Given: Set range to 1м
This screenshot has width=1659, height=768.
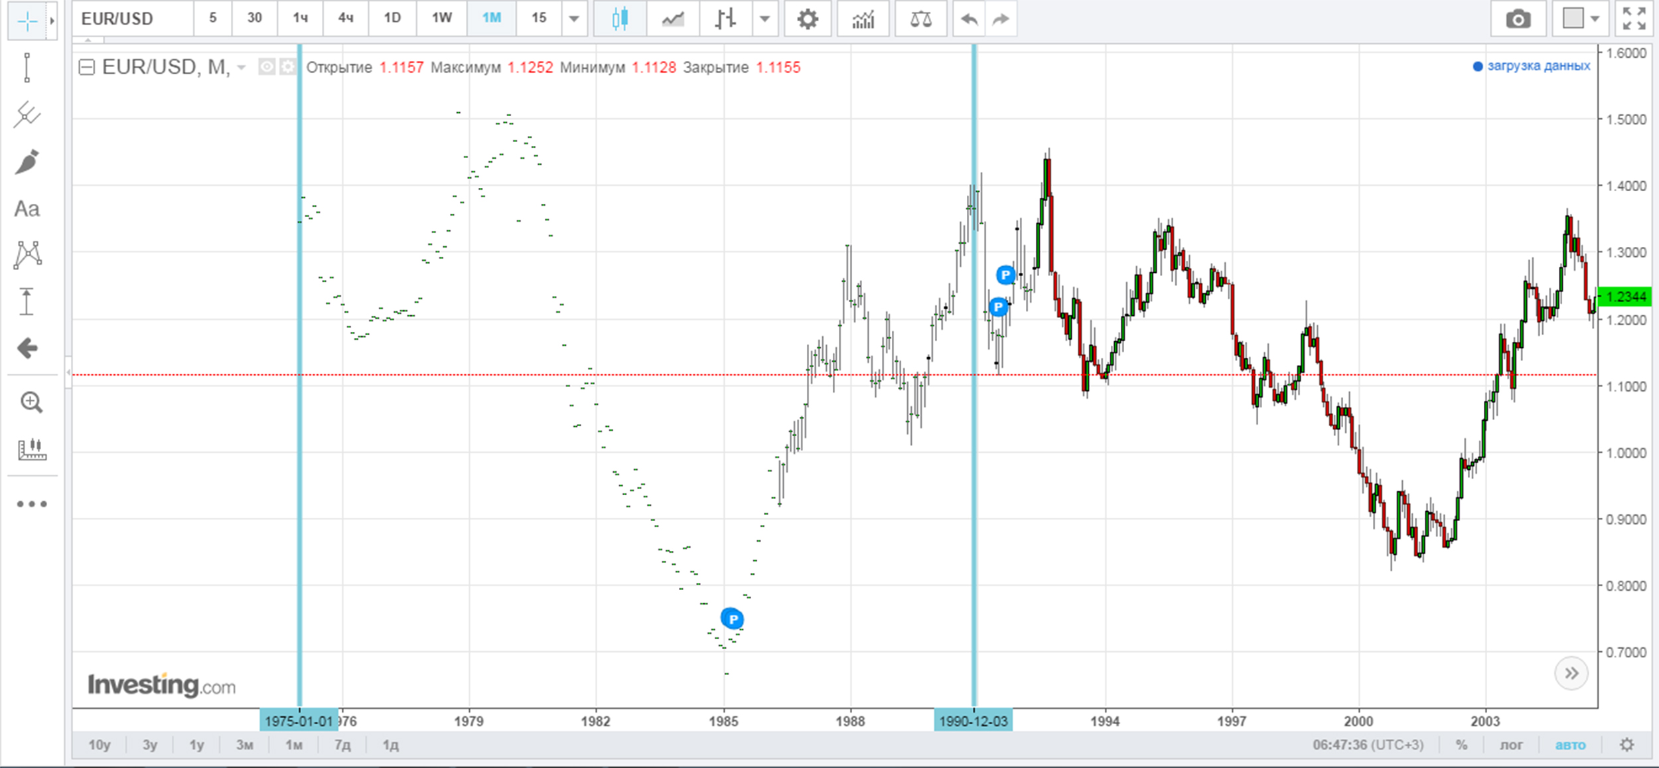Looking at the screenshot, I should pyautogui.click(x=294, y=745).
